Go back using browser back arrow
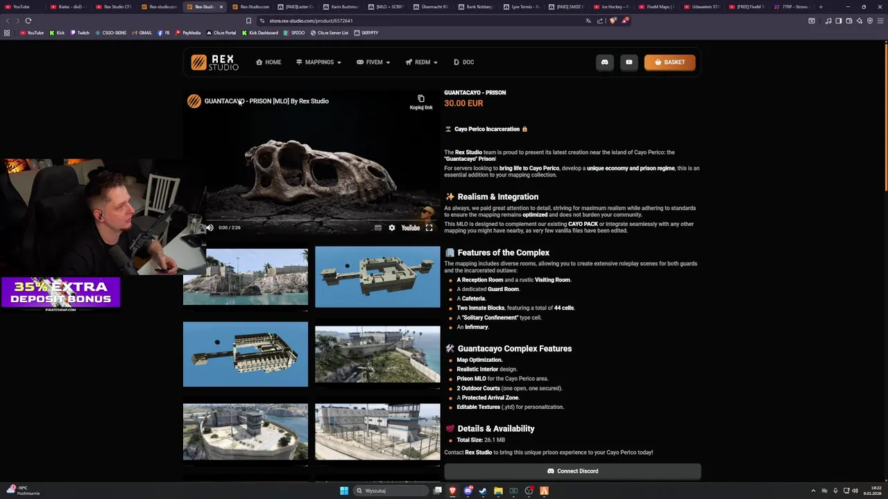 click(7, 21)
